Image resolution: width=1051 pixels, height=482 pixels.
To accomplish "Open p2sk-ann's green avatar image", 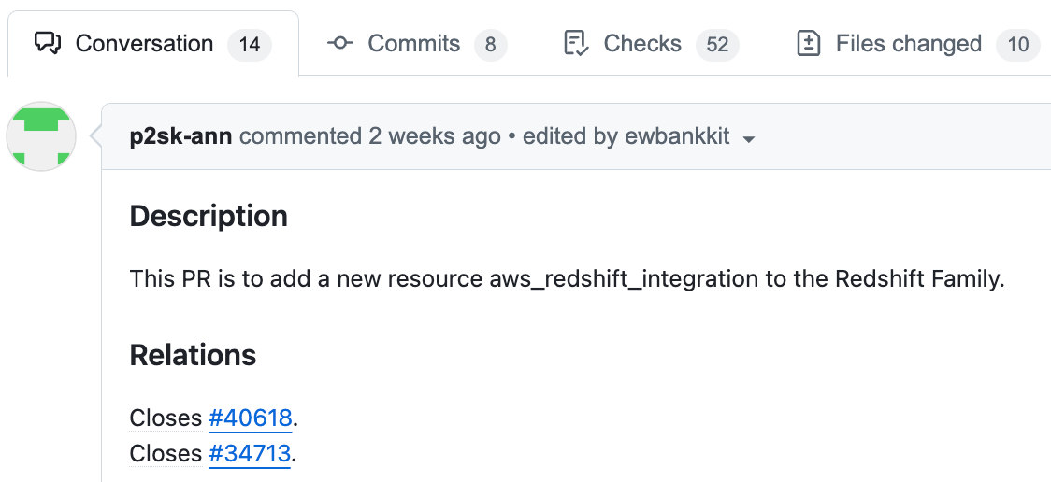I will 41,136.
